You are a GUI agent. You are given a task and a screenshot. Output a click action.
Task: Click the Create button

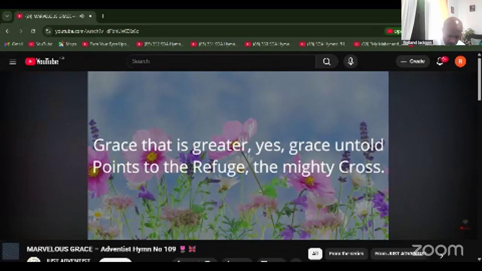413,61
